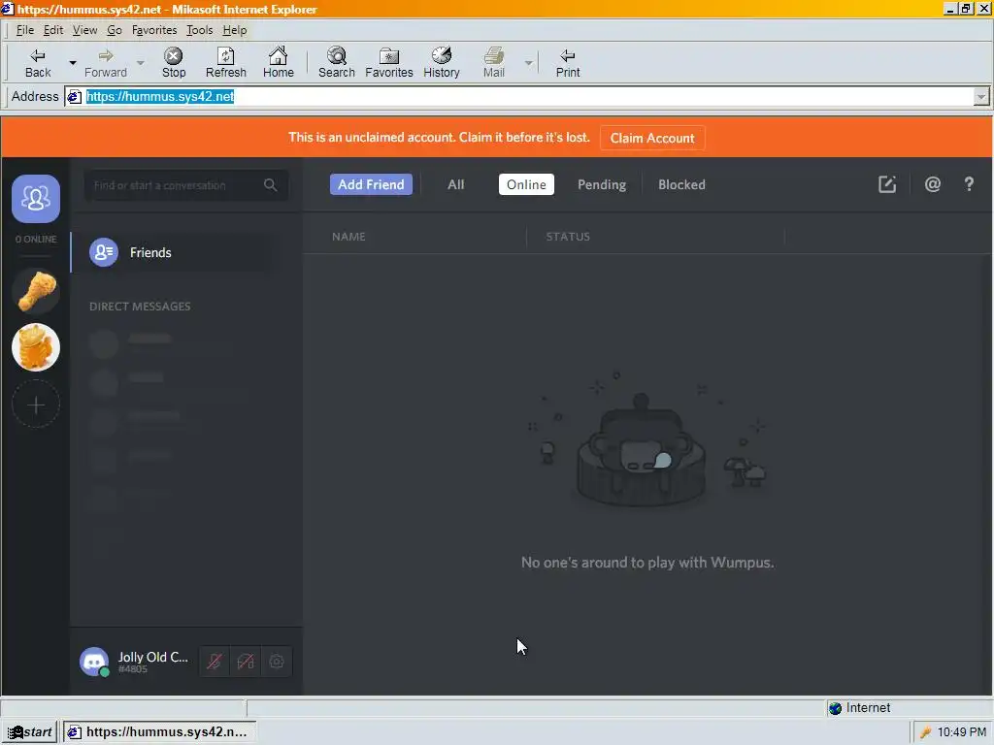Expand the address bar dropdown
This screenshot has width=994, height=745.
click(x=980, y=96)
